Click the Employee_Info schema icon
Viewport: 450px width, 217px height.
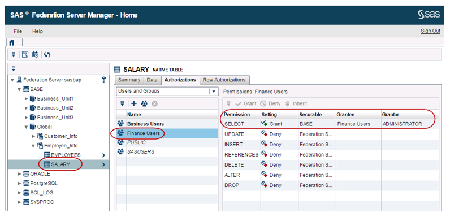40,146
